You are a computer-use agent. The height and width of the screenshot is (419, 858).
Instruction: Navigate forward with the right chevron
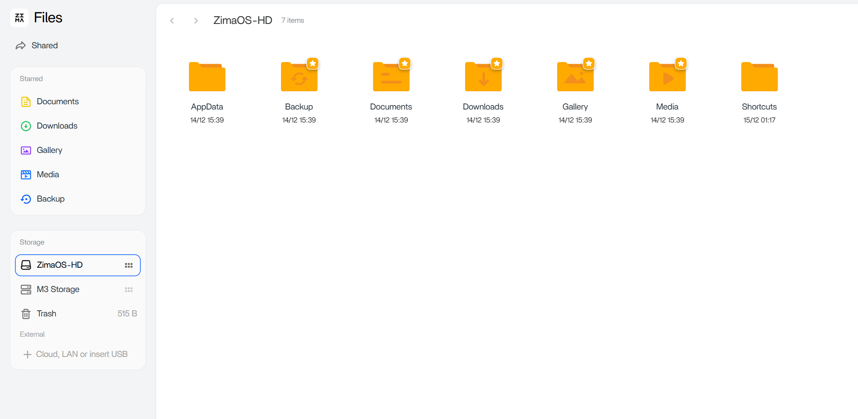click(x=196, y=21)
